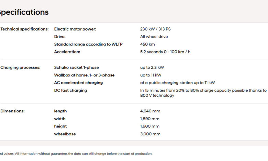Image resolution: width=268 pixels, height=161 pixels.
Task: Click Wallbox at home row label
Action: (x=84, y=75)
